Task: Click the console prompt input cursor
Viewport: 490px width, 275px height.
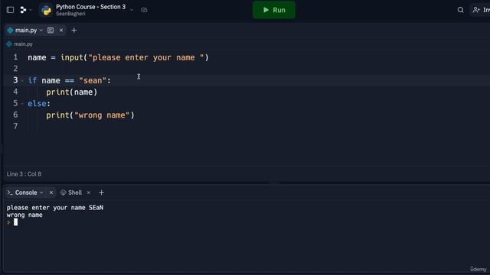Action: pos(15,222)
